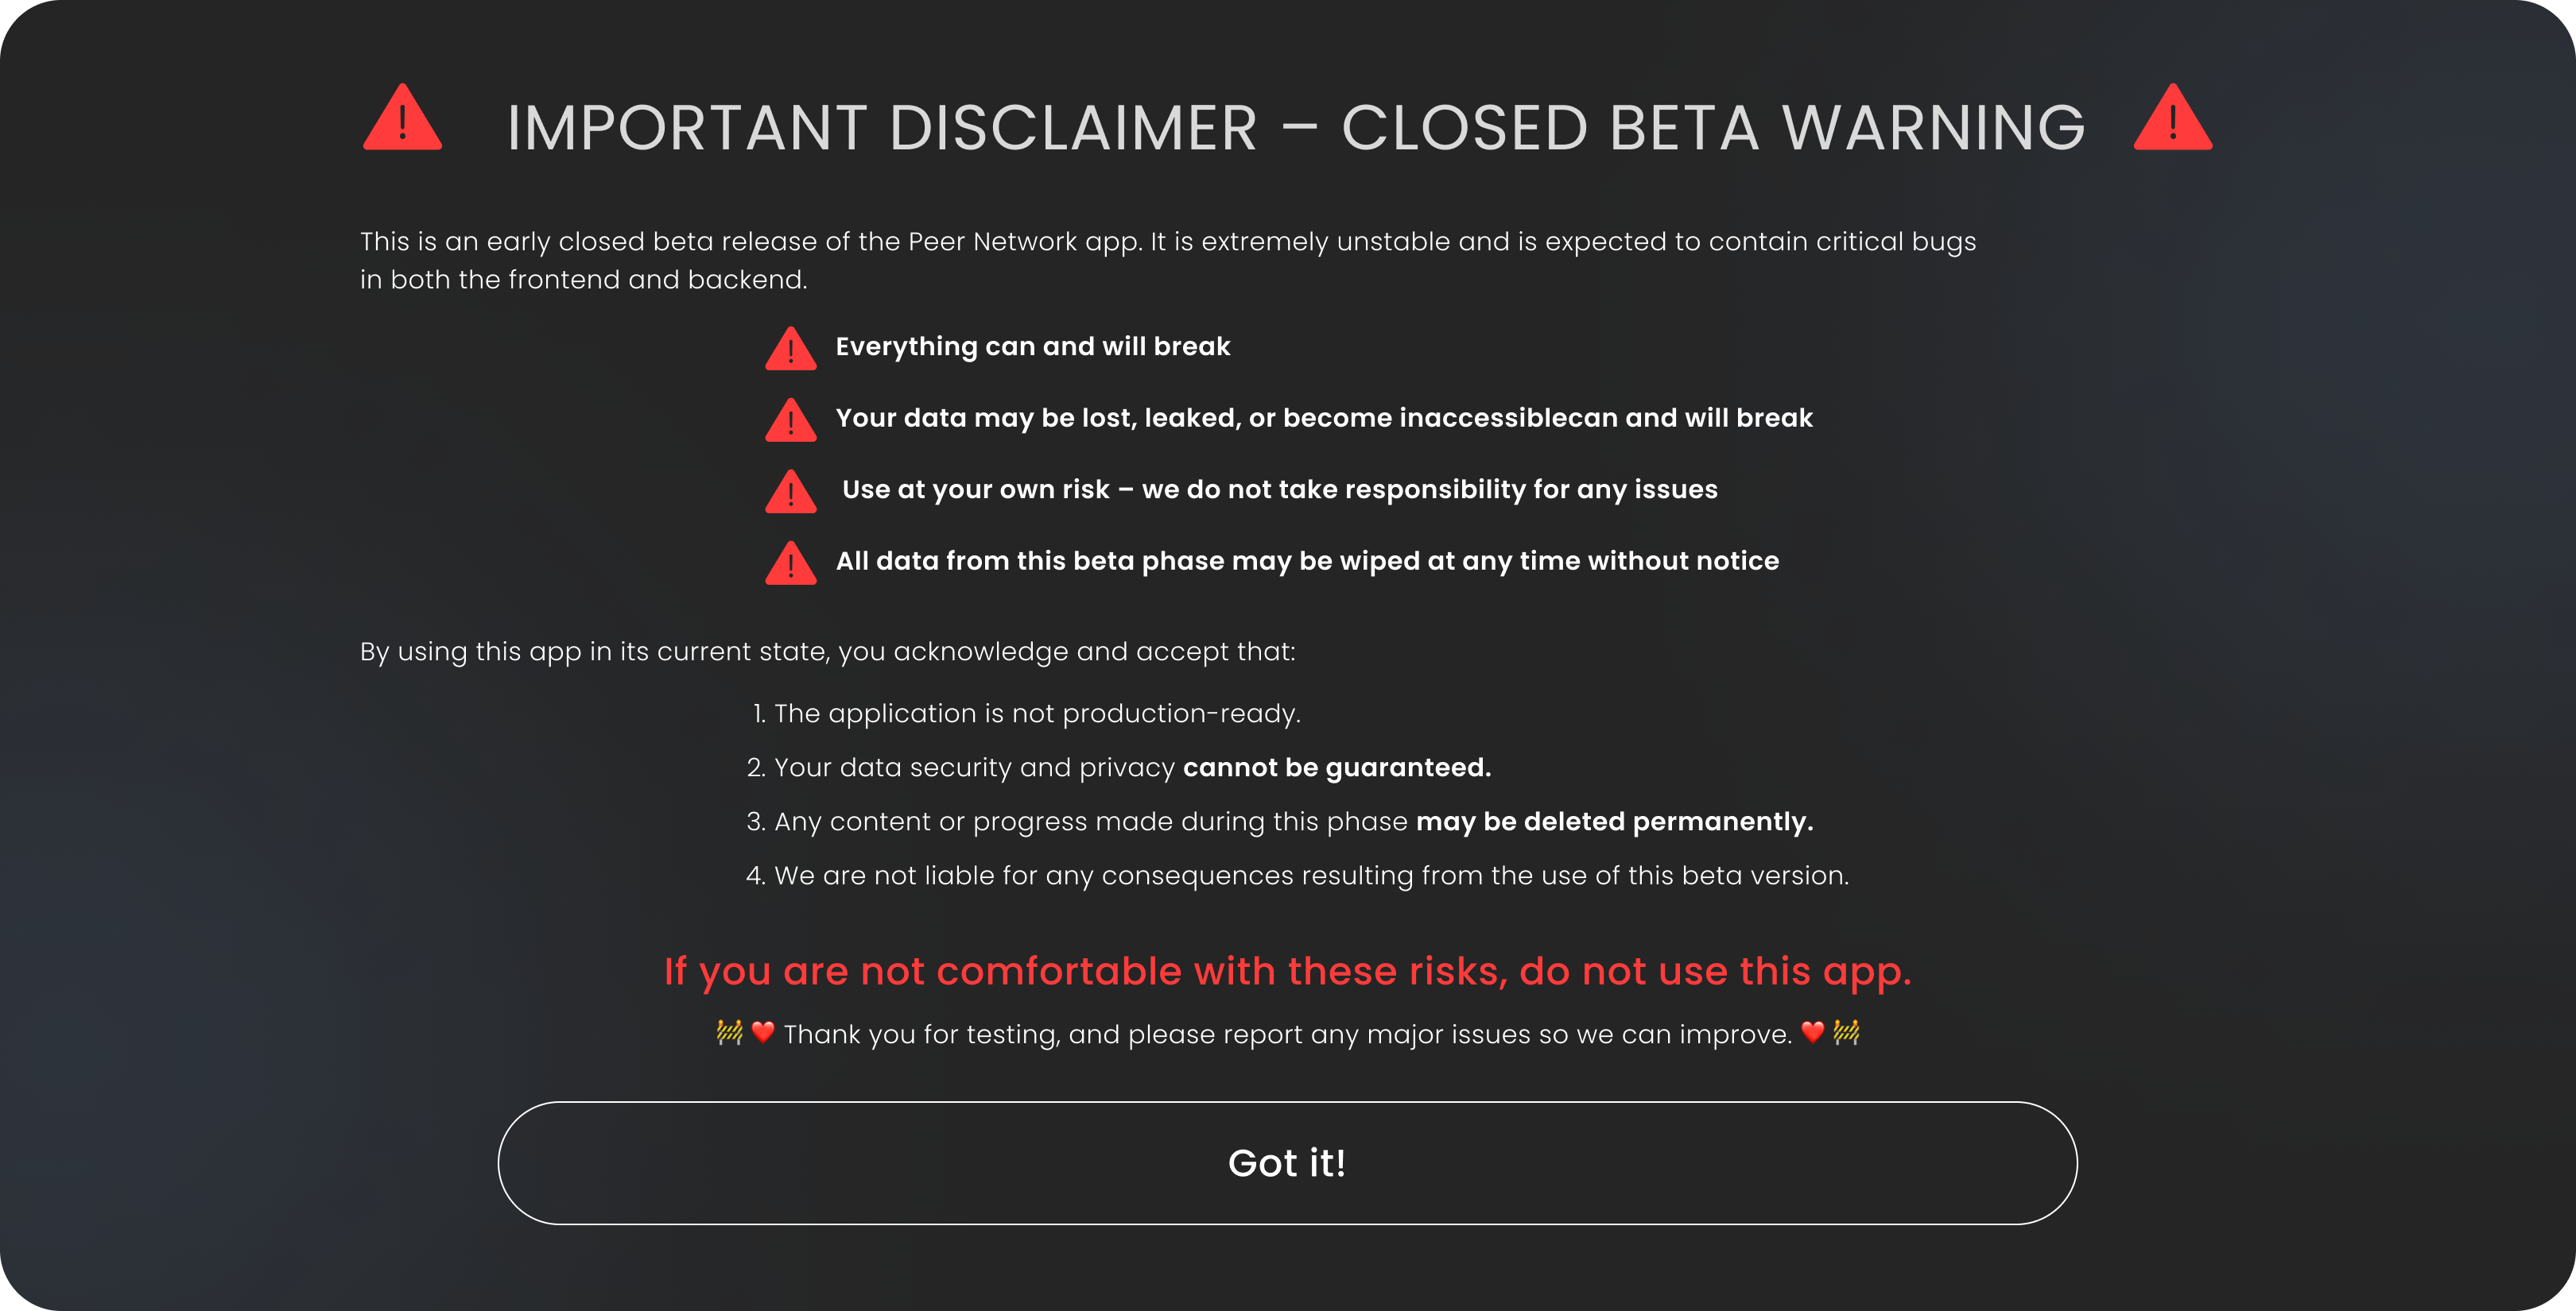Click the warning icon beside 'All data from this beta phase'
Viewport: 2576px width, 1311px height.
coord(791,563)
